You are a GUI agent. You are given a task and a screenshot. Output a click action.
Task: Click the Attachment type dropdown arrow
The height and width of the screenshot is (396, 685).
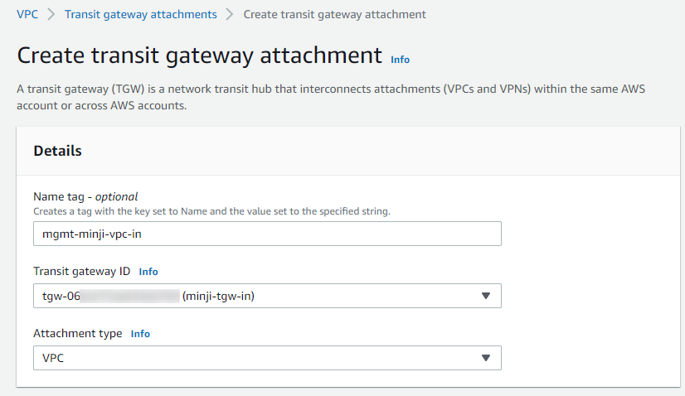[x=486, y=358]
